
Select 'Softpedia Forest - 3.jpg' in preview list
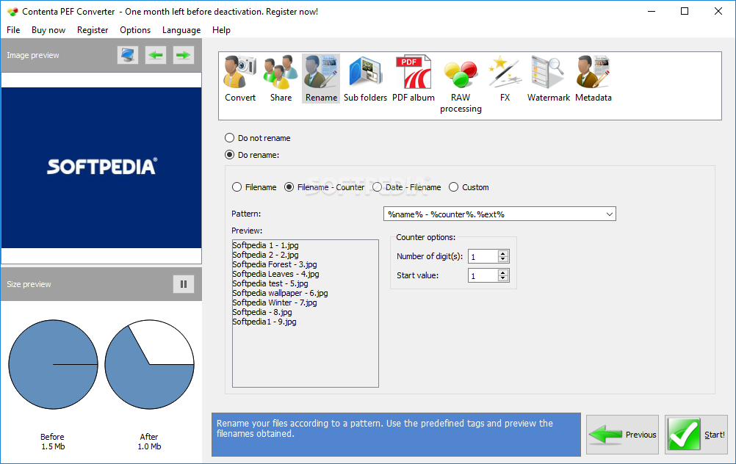pyautogui.click(x=275, y=264)
